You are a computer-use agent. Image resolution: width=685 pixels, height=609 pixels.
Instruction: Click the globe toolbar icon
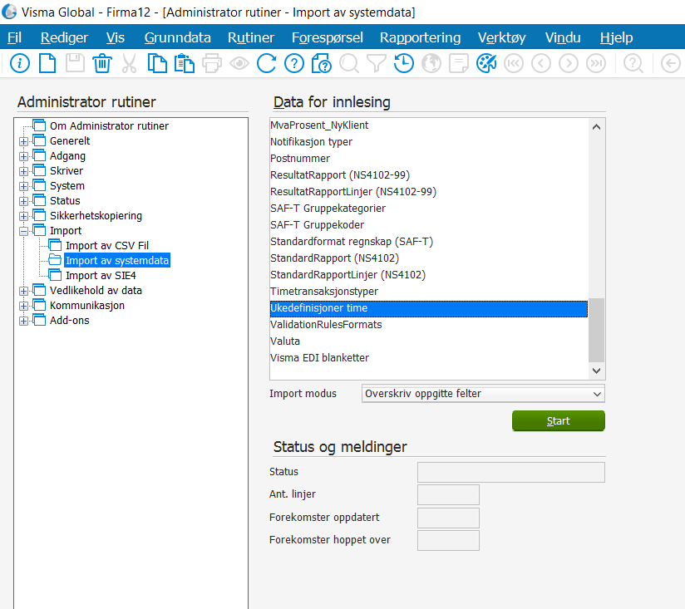tap(431, 63)
